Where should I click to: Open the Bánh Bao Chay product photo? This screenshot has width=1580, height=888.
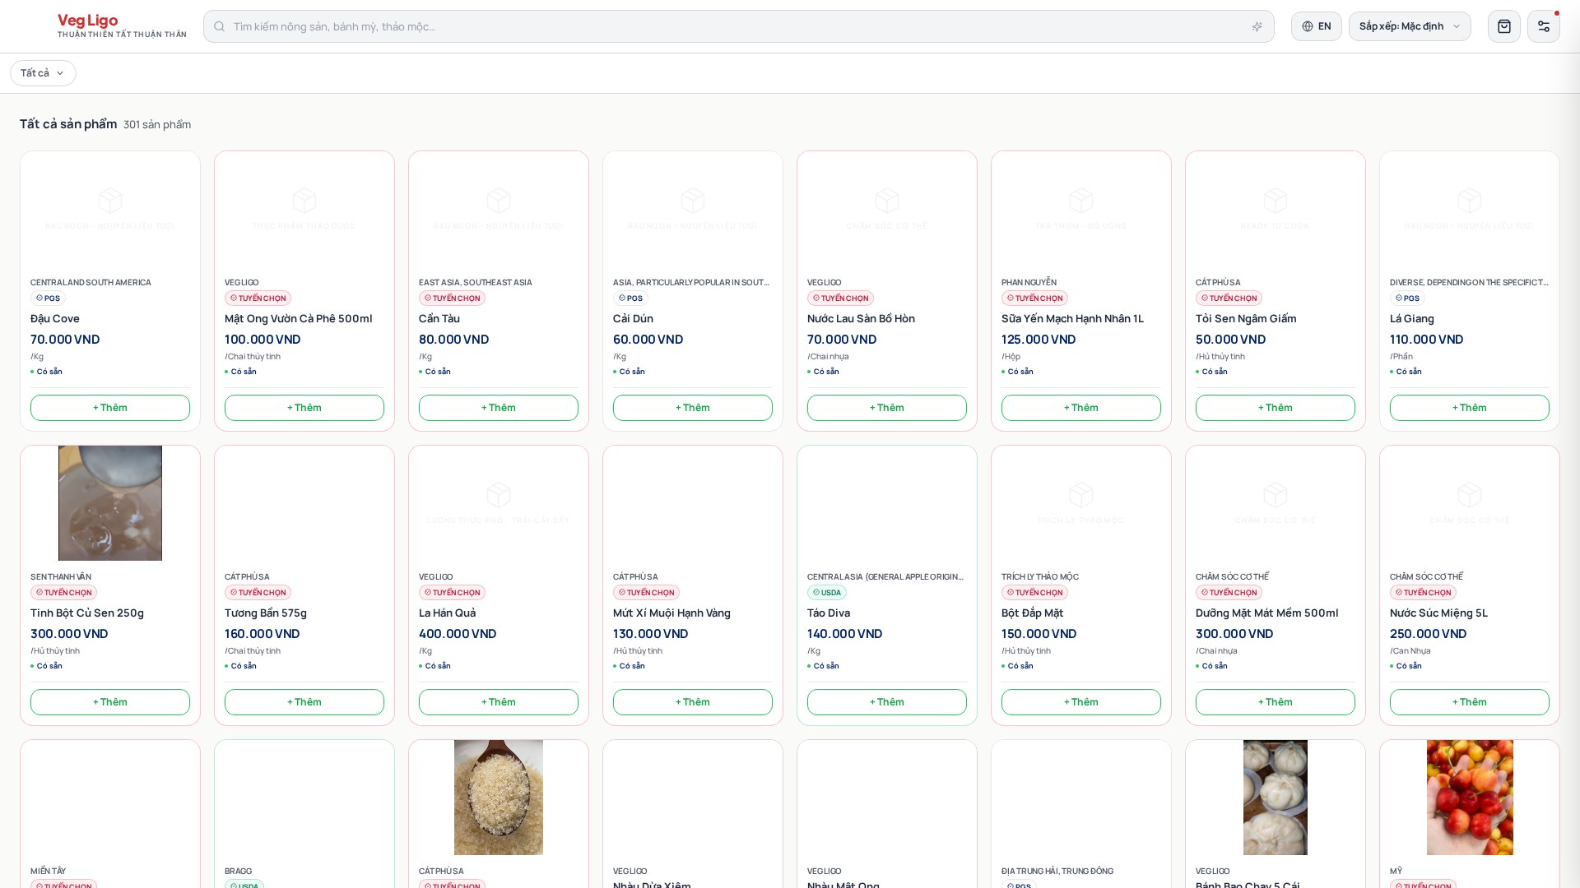click(x=1276, y=798)
